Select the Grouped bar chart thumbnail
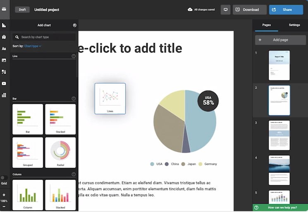 [x=28, y=153]
